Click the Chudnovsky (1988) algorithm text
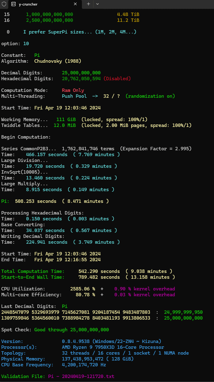The height and width of the screenshot is (382, 214). point(58,61)
